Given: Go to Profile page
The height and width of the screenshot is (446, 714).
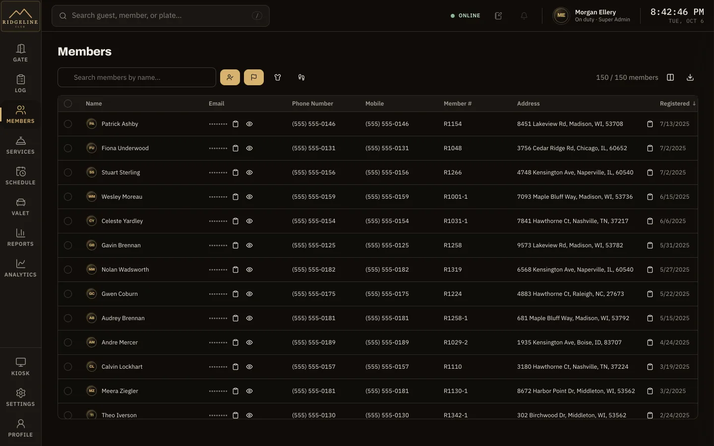Looking at the screenshot, I should [x=20, y=428].
